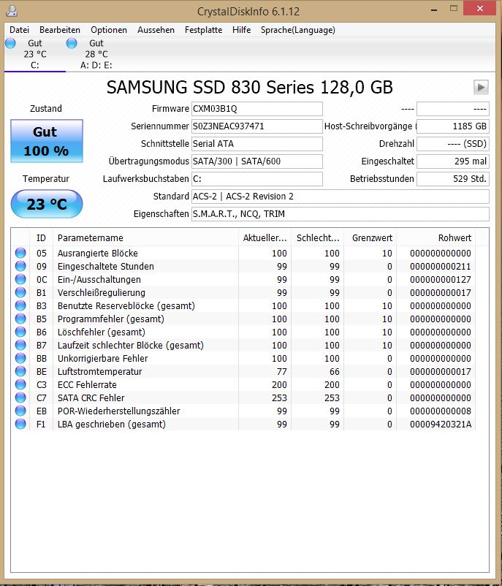Click the Gut 100 % health status button
Viewport: 502px width, 586px height.
(47, 141)
